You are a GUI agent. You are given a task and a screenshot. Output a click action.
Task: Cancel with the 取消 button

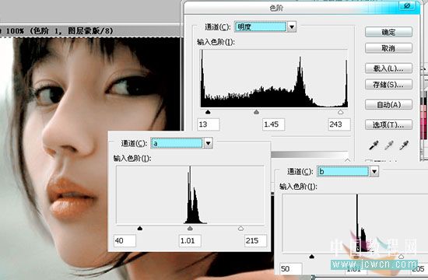pos(388,48)
